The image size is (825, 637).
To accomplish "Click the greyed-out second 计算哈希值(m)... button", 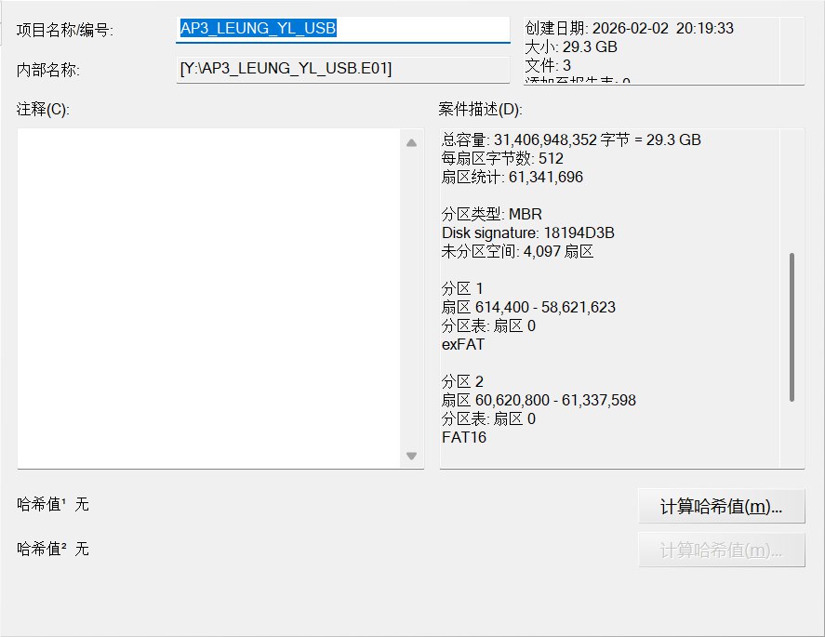I will (721, 550).
